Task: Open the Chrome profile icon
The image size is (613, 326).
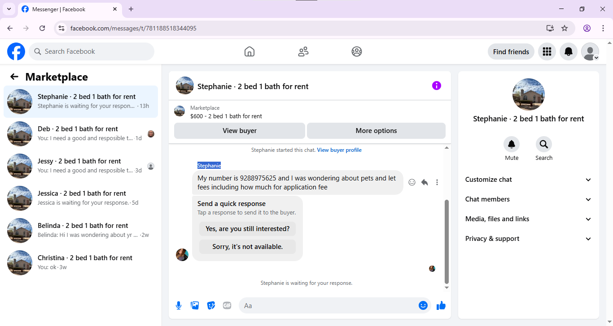Action: (587, 28)
